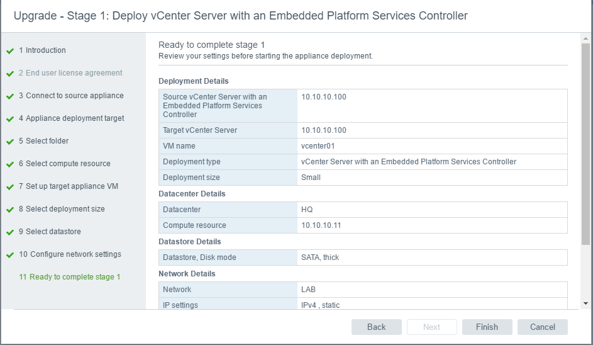Click VM name value vcenter01
The height and width of the screenshot is (345, 593).
(318, 146)
